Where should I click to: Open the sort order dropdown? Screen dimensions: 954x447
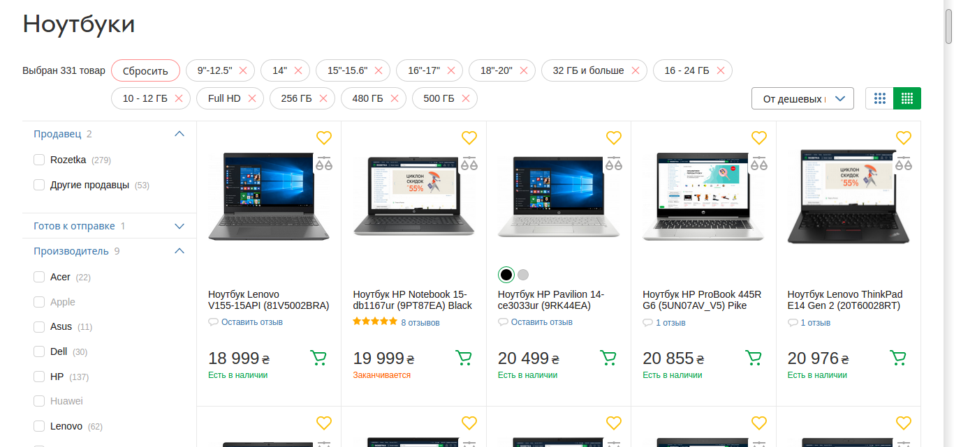pos(802,98)
